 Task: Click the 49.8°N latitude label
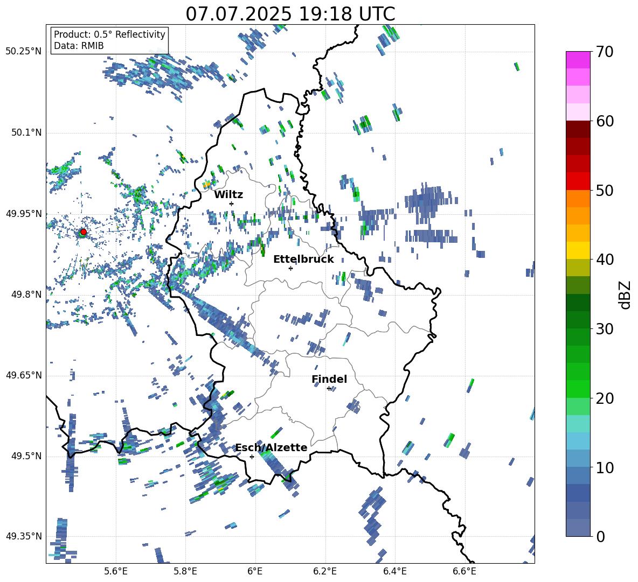(x=26, y=294)
